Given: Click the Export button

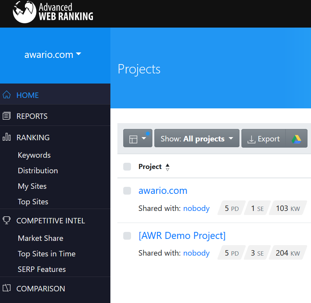Looking at the screenshot, I should click(x=264, y=138).
